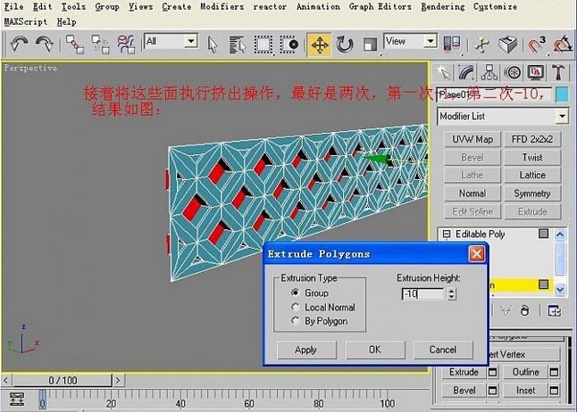
Task: Open the View coordinate system dropdown
Action: pos(430,41)
